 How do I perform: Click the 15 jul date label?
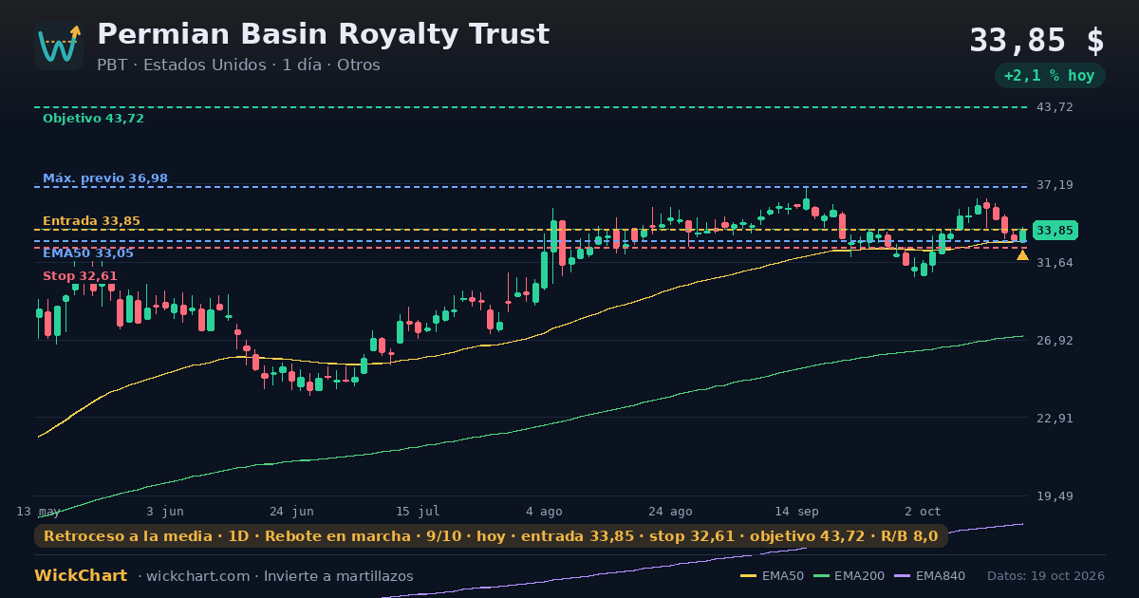(x=418, y=512)
